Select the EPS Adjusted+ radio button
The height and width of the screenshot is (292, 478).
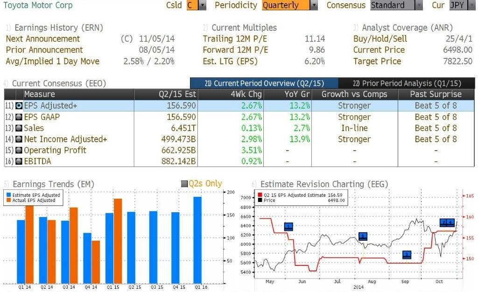[19, 106]
